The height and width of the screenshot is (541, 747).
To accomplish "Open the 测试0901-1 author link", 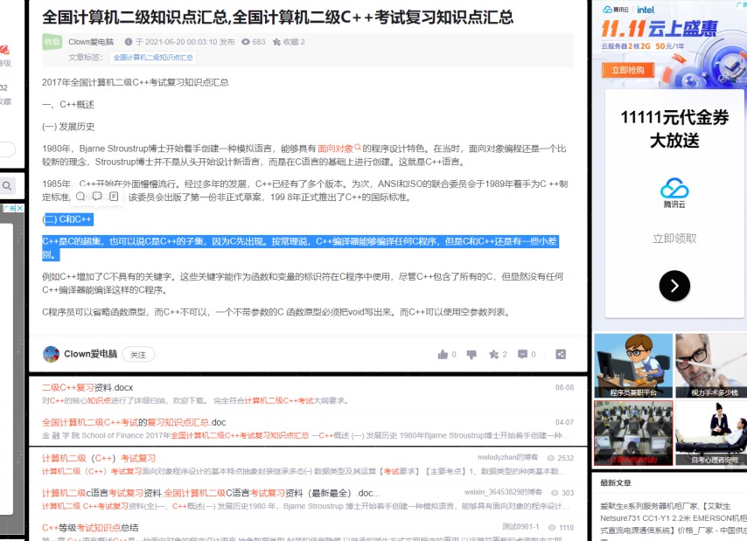I will 520,527.
